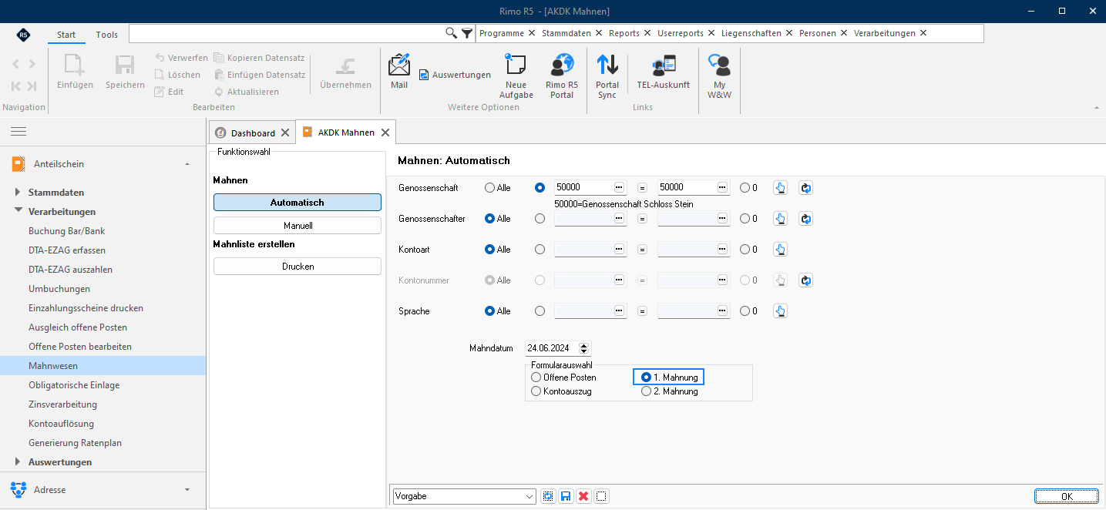The height and width of the screenshot is (510, 1106).
Task: Click the refresh icon in Genossenschaft row
Action: click(x=805, y=188)
